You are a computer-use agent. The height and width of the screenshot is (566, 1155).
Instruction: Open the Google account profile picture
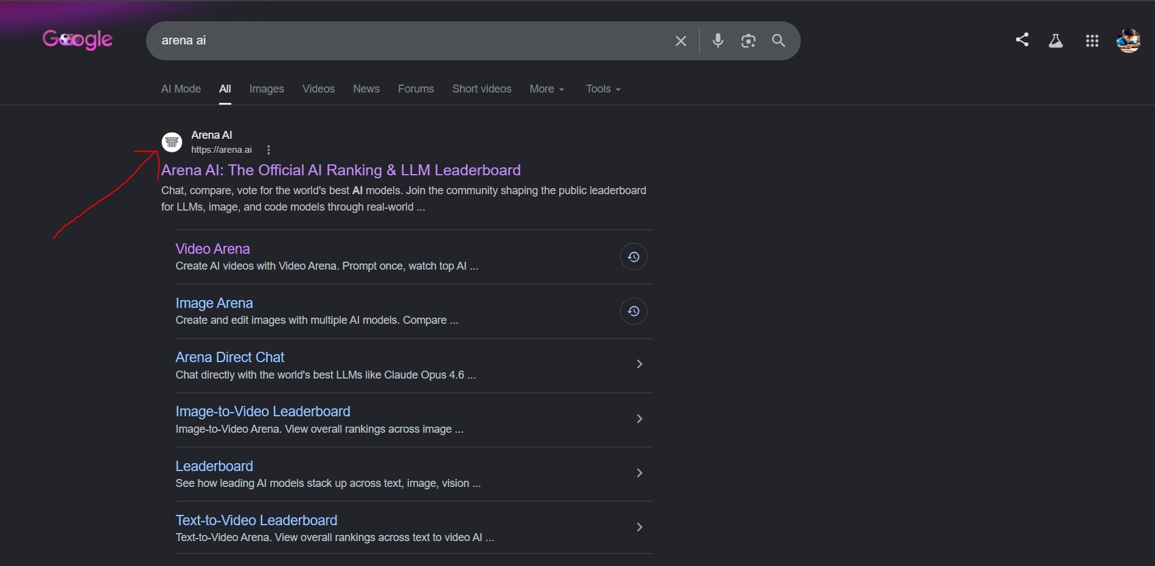pyautogui.click(x=1128, y=41)
